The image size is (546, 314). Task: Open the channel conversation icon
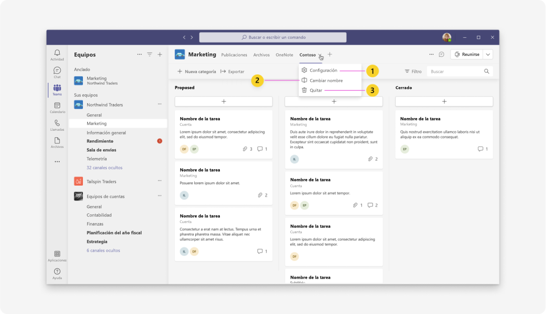pyautogui.click(x=442, y=54)
